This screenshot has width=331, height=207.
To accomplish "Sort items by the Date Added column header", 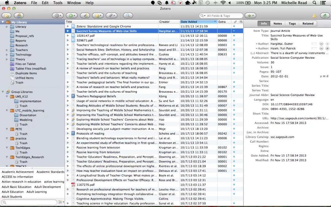I will tap(198, 22).
